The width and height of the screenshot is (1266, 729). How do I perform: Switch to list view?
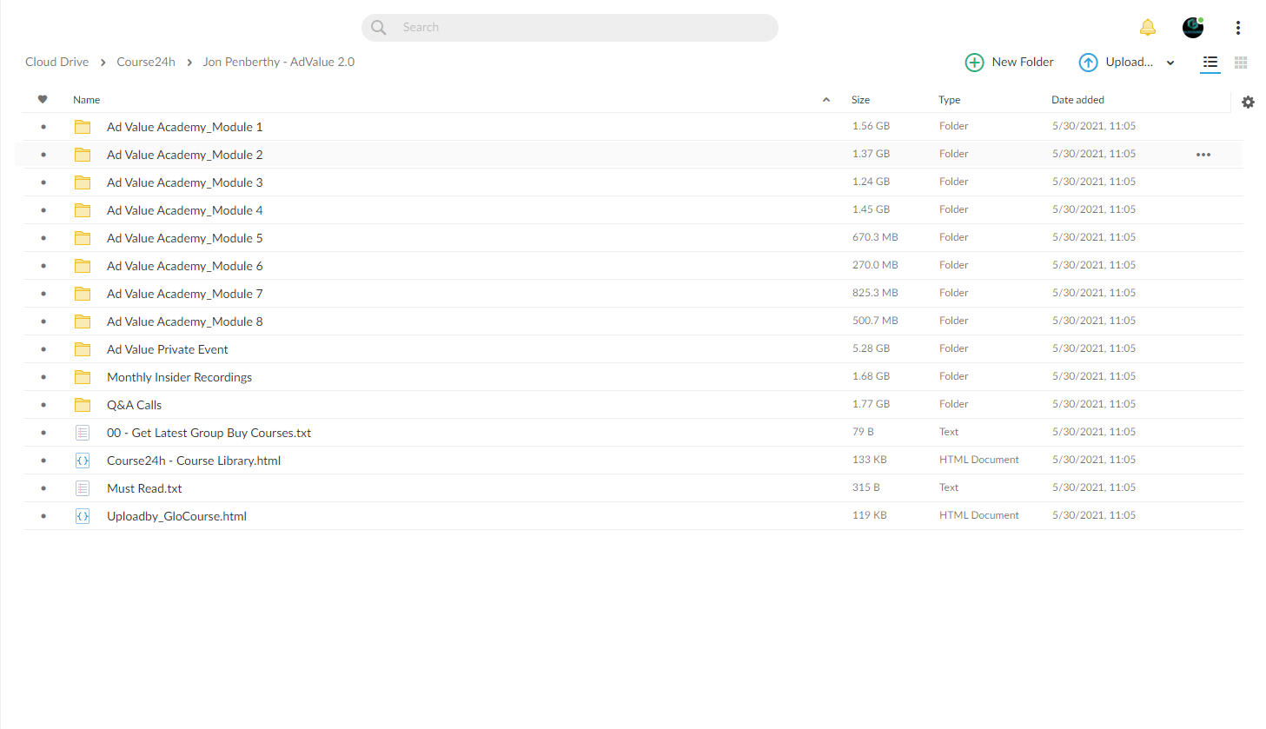(1210, 63)
